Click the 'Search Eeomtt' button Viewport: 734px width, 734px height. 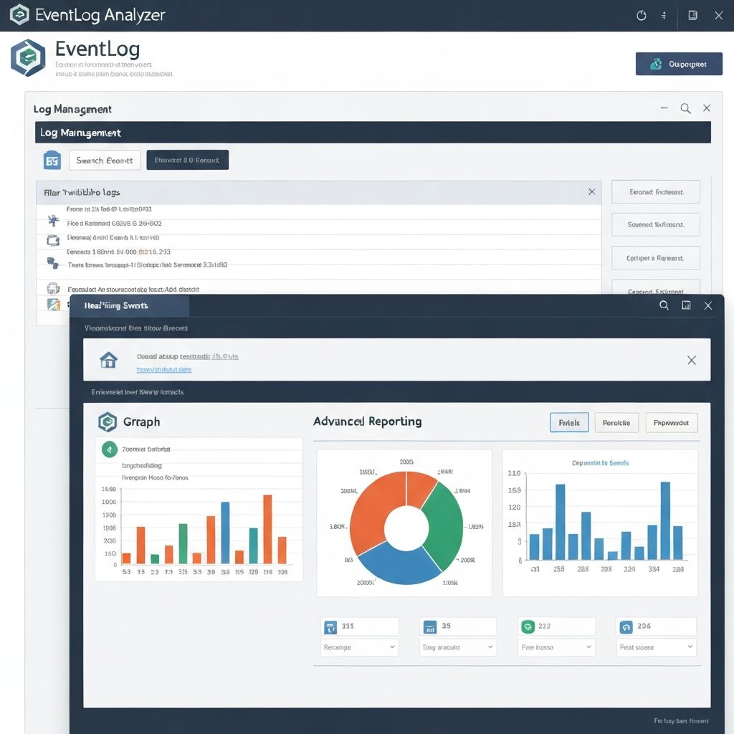pos(105,160)
